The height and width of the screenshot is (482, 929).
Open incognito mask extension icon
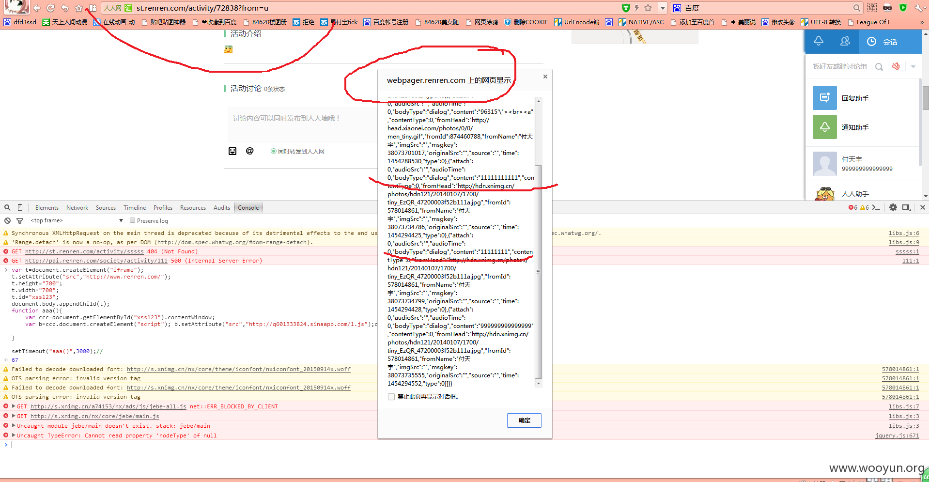pyautogui.click(x=887, y=8)
